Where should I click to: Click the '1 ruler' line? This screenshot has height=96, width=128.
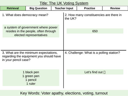pyautogui.click(x=31, y=84)
